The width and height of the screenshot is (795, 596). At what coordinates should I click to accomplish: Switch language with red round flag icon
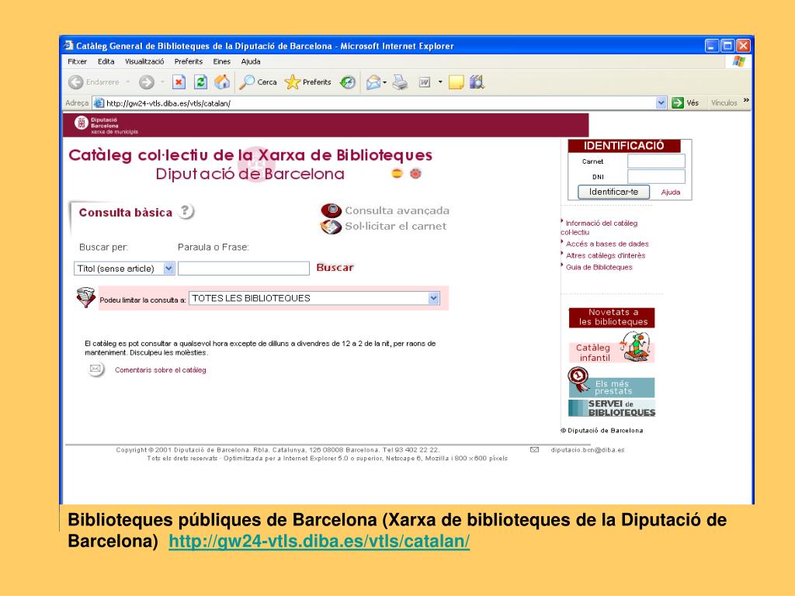pyautogui.click(x=415, y=173)
